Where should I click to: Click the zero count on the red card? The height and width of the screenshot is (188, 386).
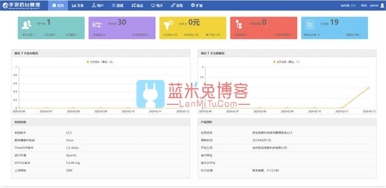coord(264,23)
